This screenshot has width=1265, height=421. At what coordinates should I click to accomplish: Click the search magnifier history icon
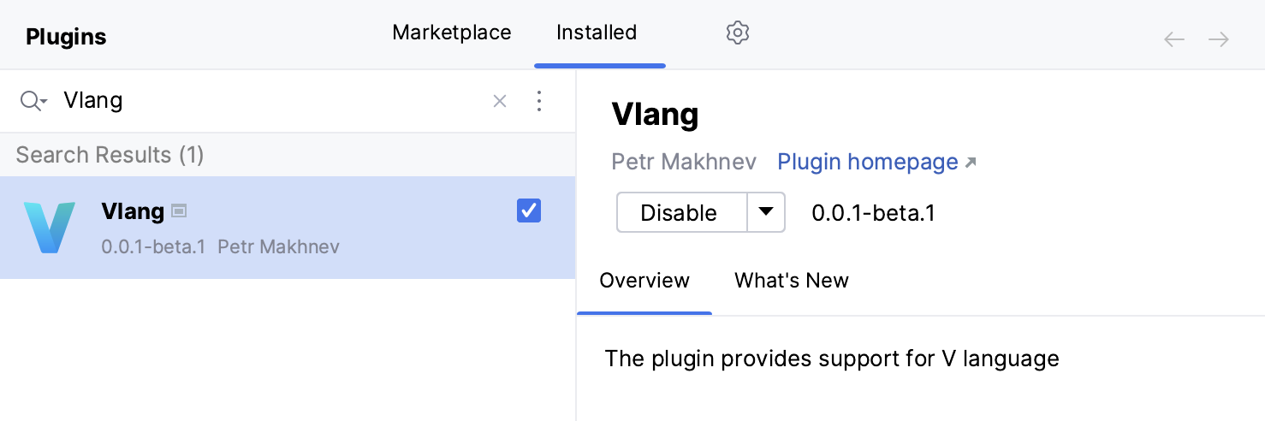tap(33, 101)
